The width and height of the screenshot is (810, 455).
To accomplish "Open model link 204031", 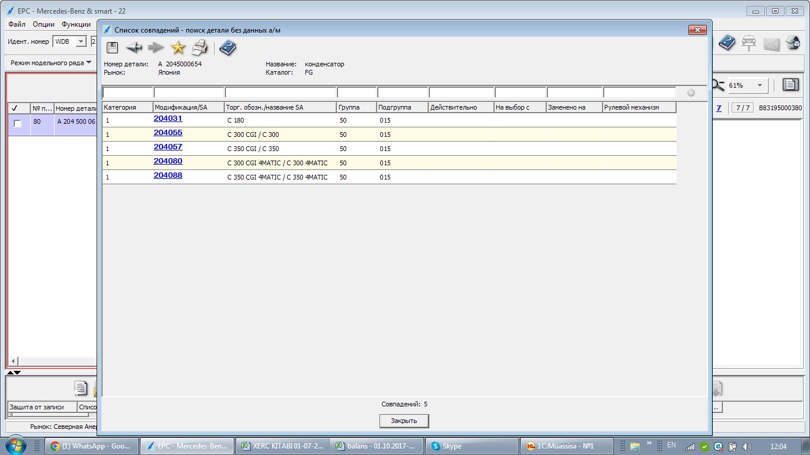I will pos(168,118).
